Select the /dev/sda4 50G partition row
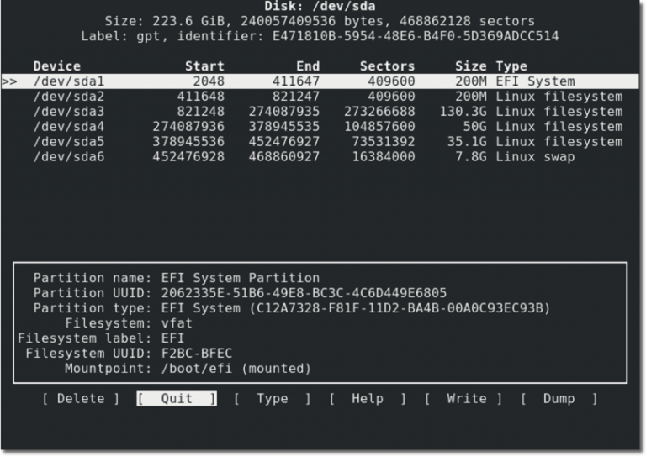 [x=320, y=127]
